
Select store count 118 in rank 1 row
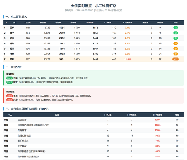[28, 28]
